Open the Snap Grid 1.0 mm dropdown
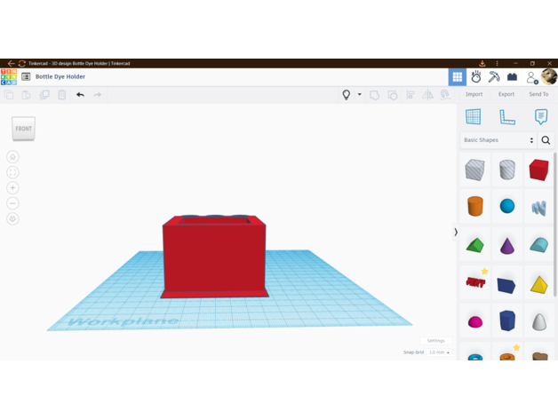558x419 pixels. coord(439,352)
